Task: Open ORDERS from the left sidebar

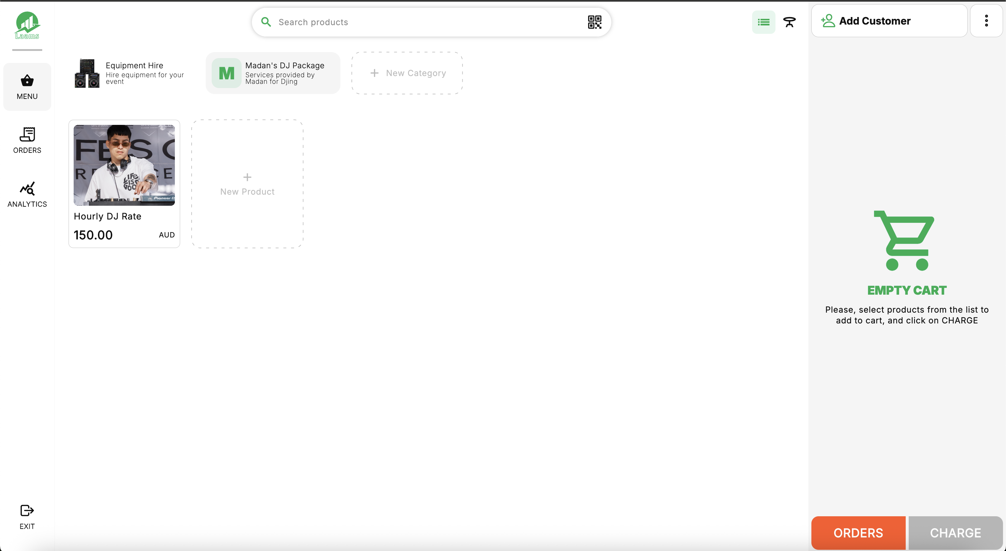Action: [x=27, y=140]
